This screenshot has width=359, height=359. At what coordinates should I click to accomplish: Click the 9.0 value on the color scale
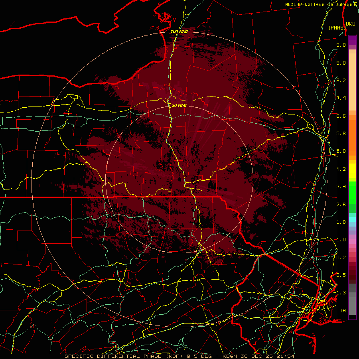click(341, 63)
